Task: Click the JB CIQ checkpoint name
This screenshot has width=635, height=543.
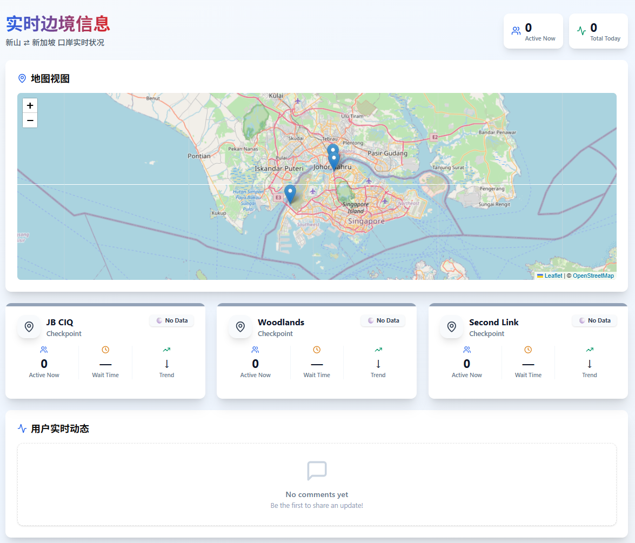Action: point(60,323)
